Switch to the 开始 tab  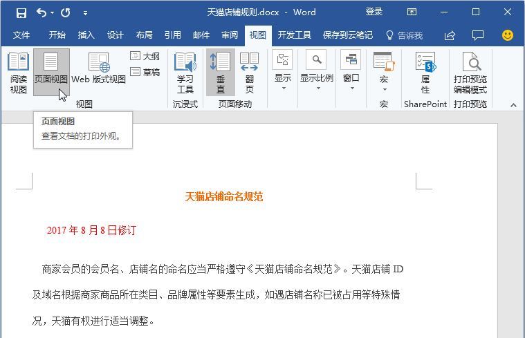(57, 35)
